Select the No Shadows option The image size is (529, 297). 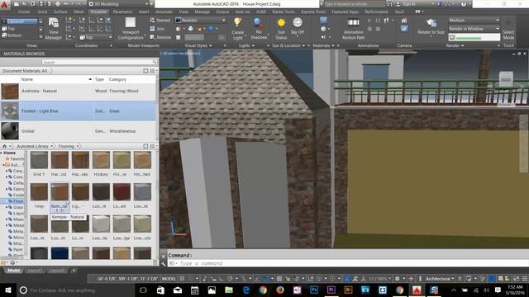pyautogui.click(x=259, y=29)
